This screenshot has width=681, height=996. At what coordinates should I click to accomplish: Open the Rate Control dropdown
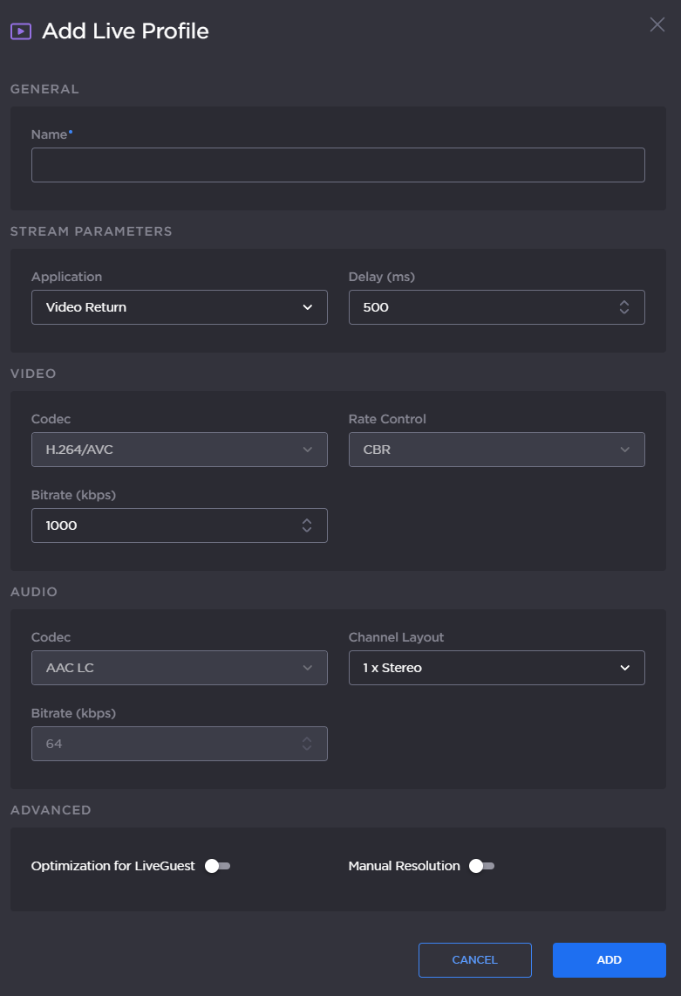pos(497,449)
